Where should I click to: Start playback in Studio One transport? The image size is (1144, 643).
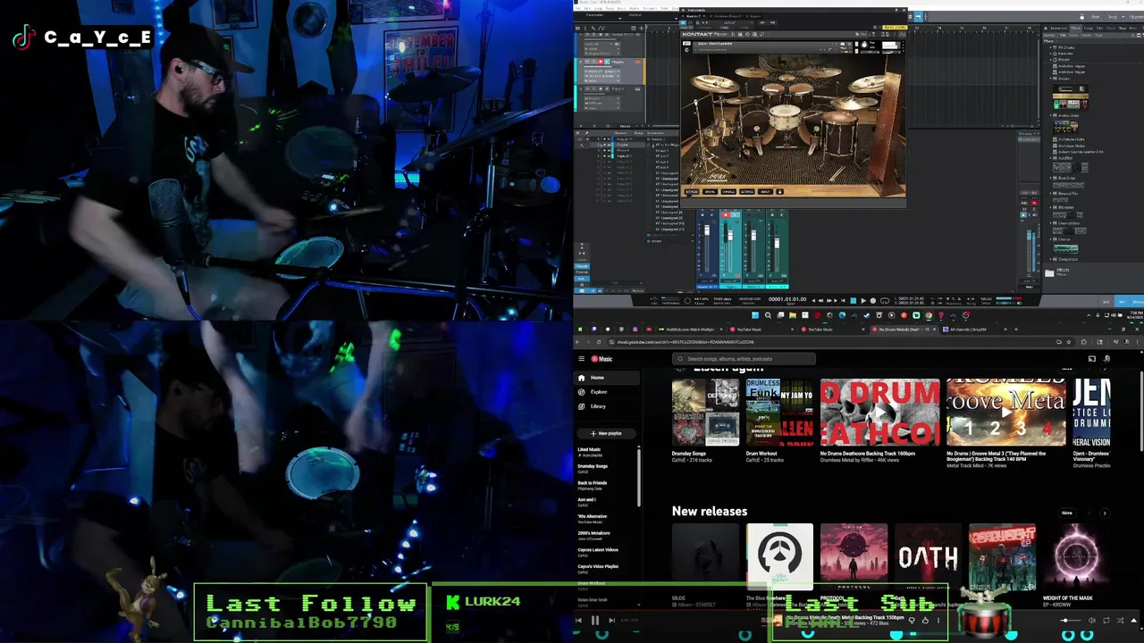(x=863, y=301)
